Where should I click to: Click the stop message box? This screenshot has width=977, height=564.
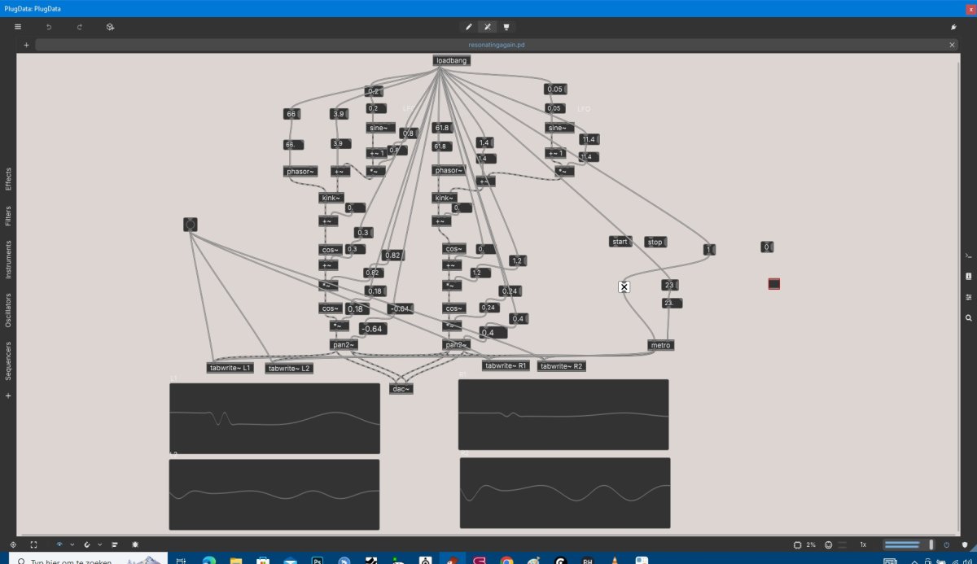[x=655, y=242]
